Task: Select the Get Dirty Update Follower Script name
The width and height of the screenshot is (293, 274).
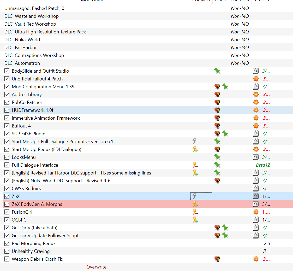Action: point(45,236)
